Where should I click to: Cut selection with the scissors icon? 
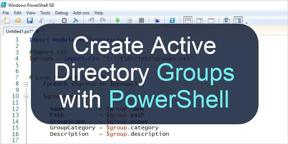[x=41, y=20]
